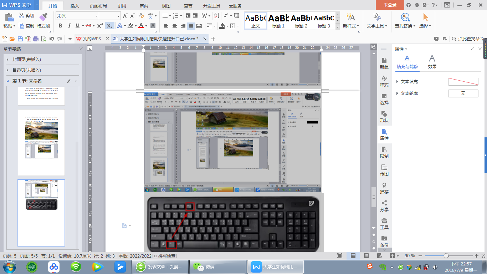
Task: Apply the 标题 1 heading style
Action: (x=278, y=21)
